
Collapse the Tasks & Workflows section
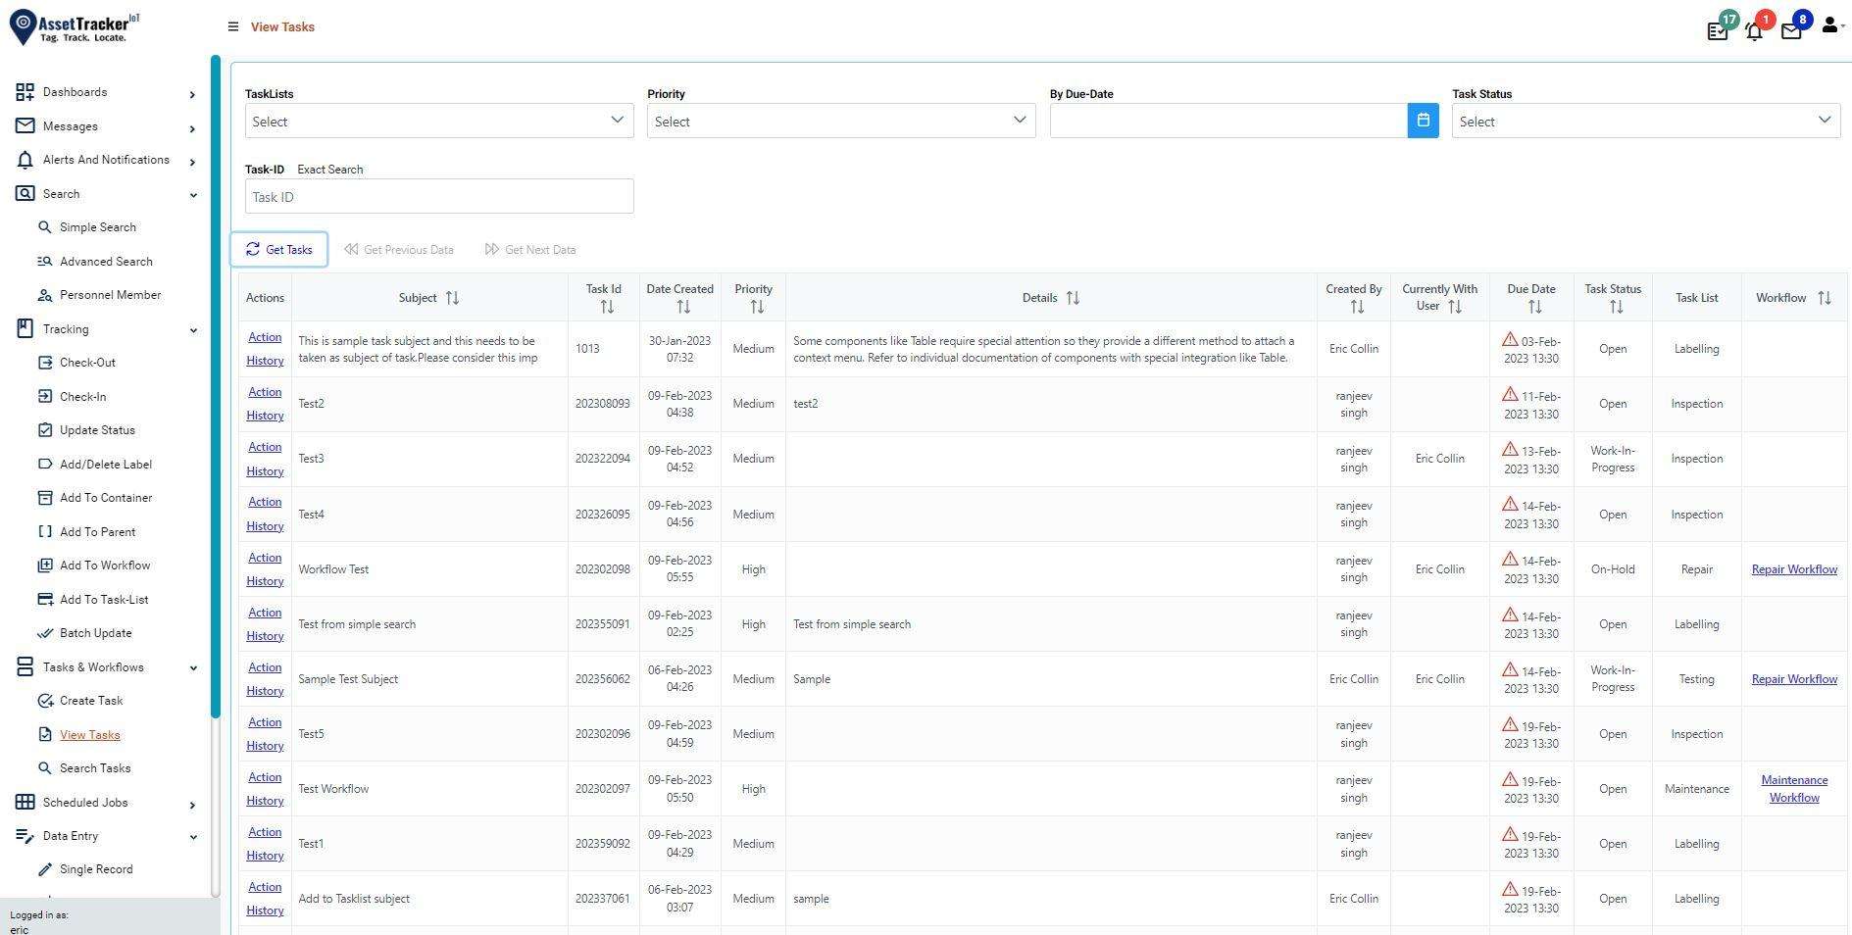192,667
